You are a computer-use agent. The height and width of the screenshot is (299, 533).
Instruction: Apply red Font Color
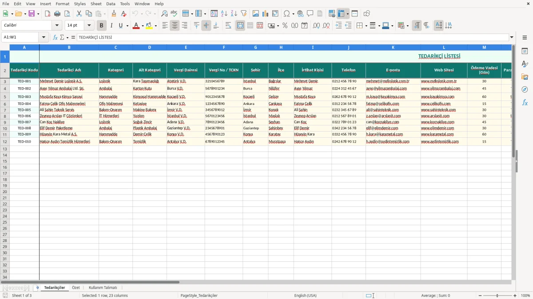tap(136, 26)
